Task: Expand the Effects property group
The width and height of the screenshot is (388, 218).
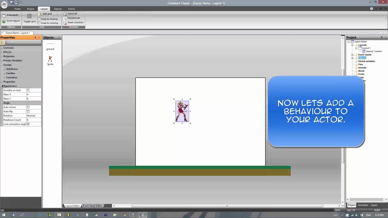Action: point(2,52)
